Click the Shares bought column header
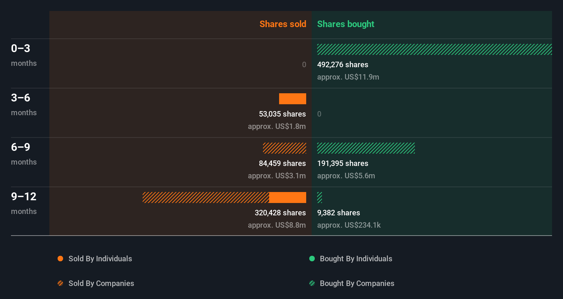The image size is (563, 299). coord(346,24)
